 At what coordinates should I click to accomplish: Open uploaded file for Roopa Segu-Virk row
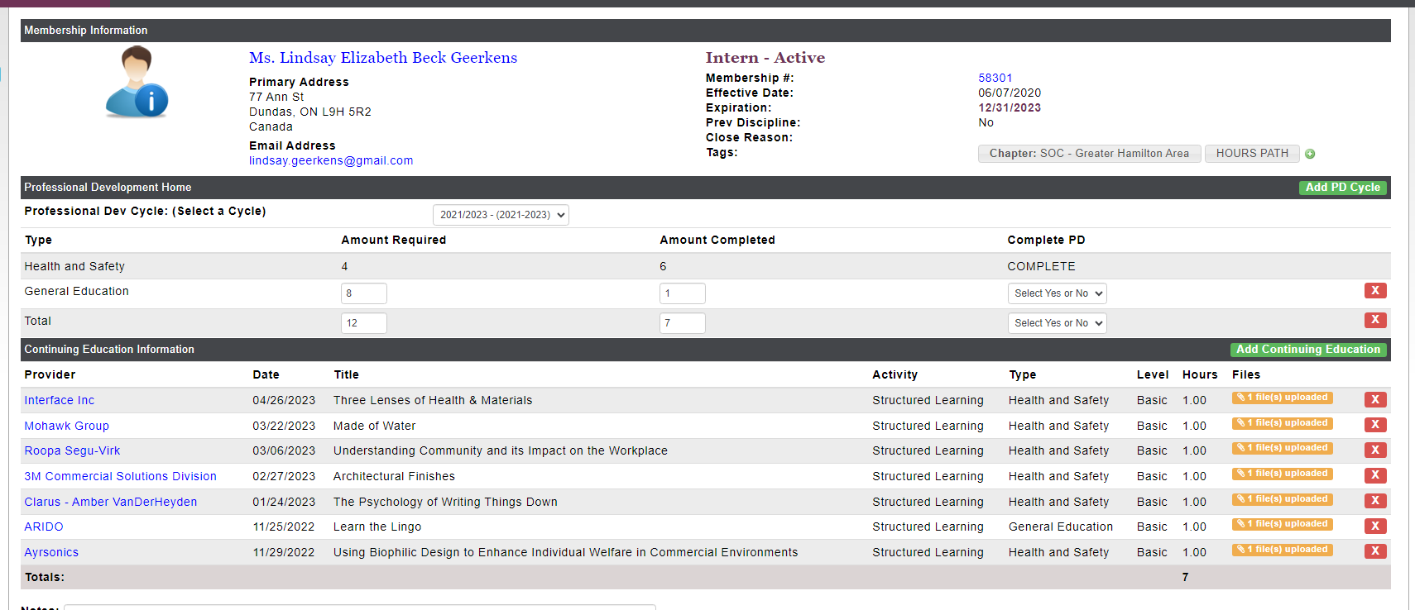pyautogui.click(x=1283, y=448)
